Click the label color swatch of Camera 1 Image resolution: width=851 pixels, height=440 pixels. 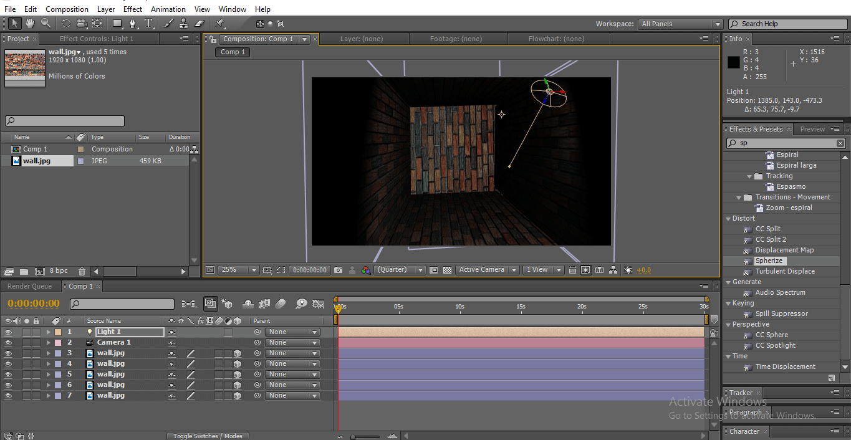58,343
